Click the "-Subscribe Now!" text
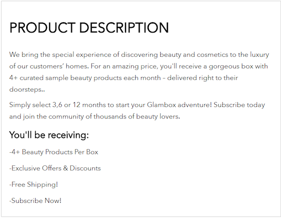 coord(35,201)
